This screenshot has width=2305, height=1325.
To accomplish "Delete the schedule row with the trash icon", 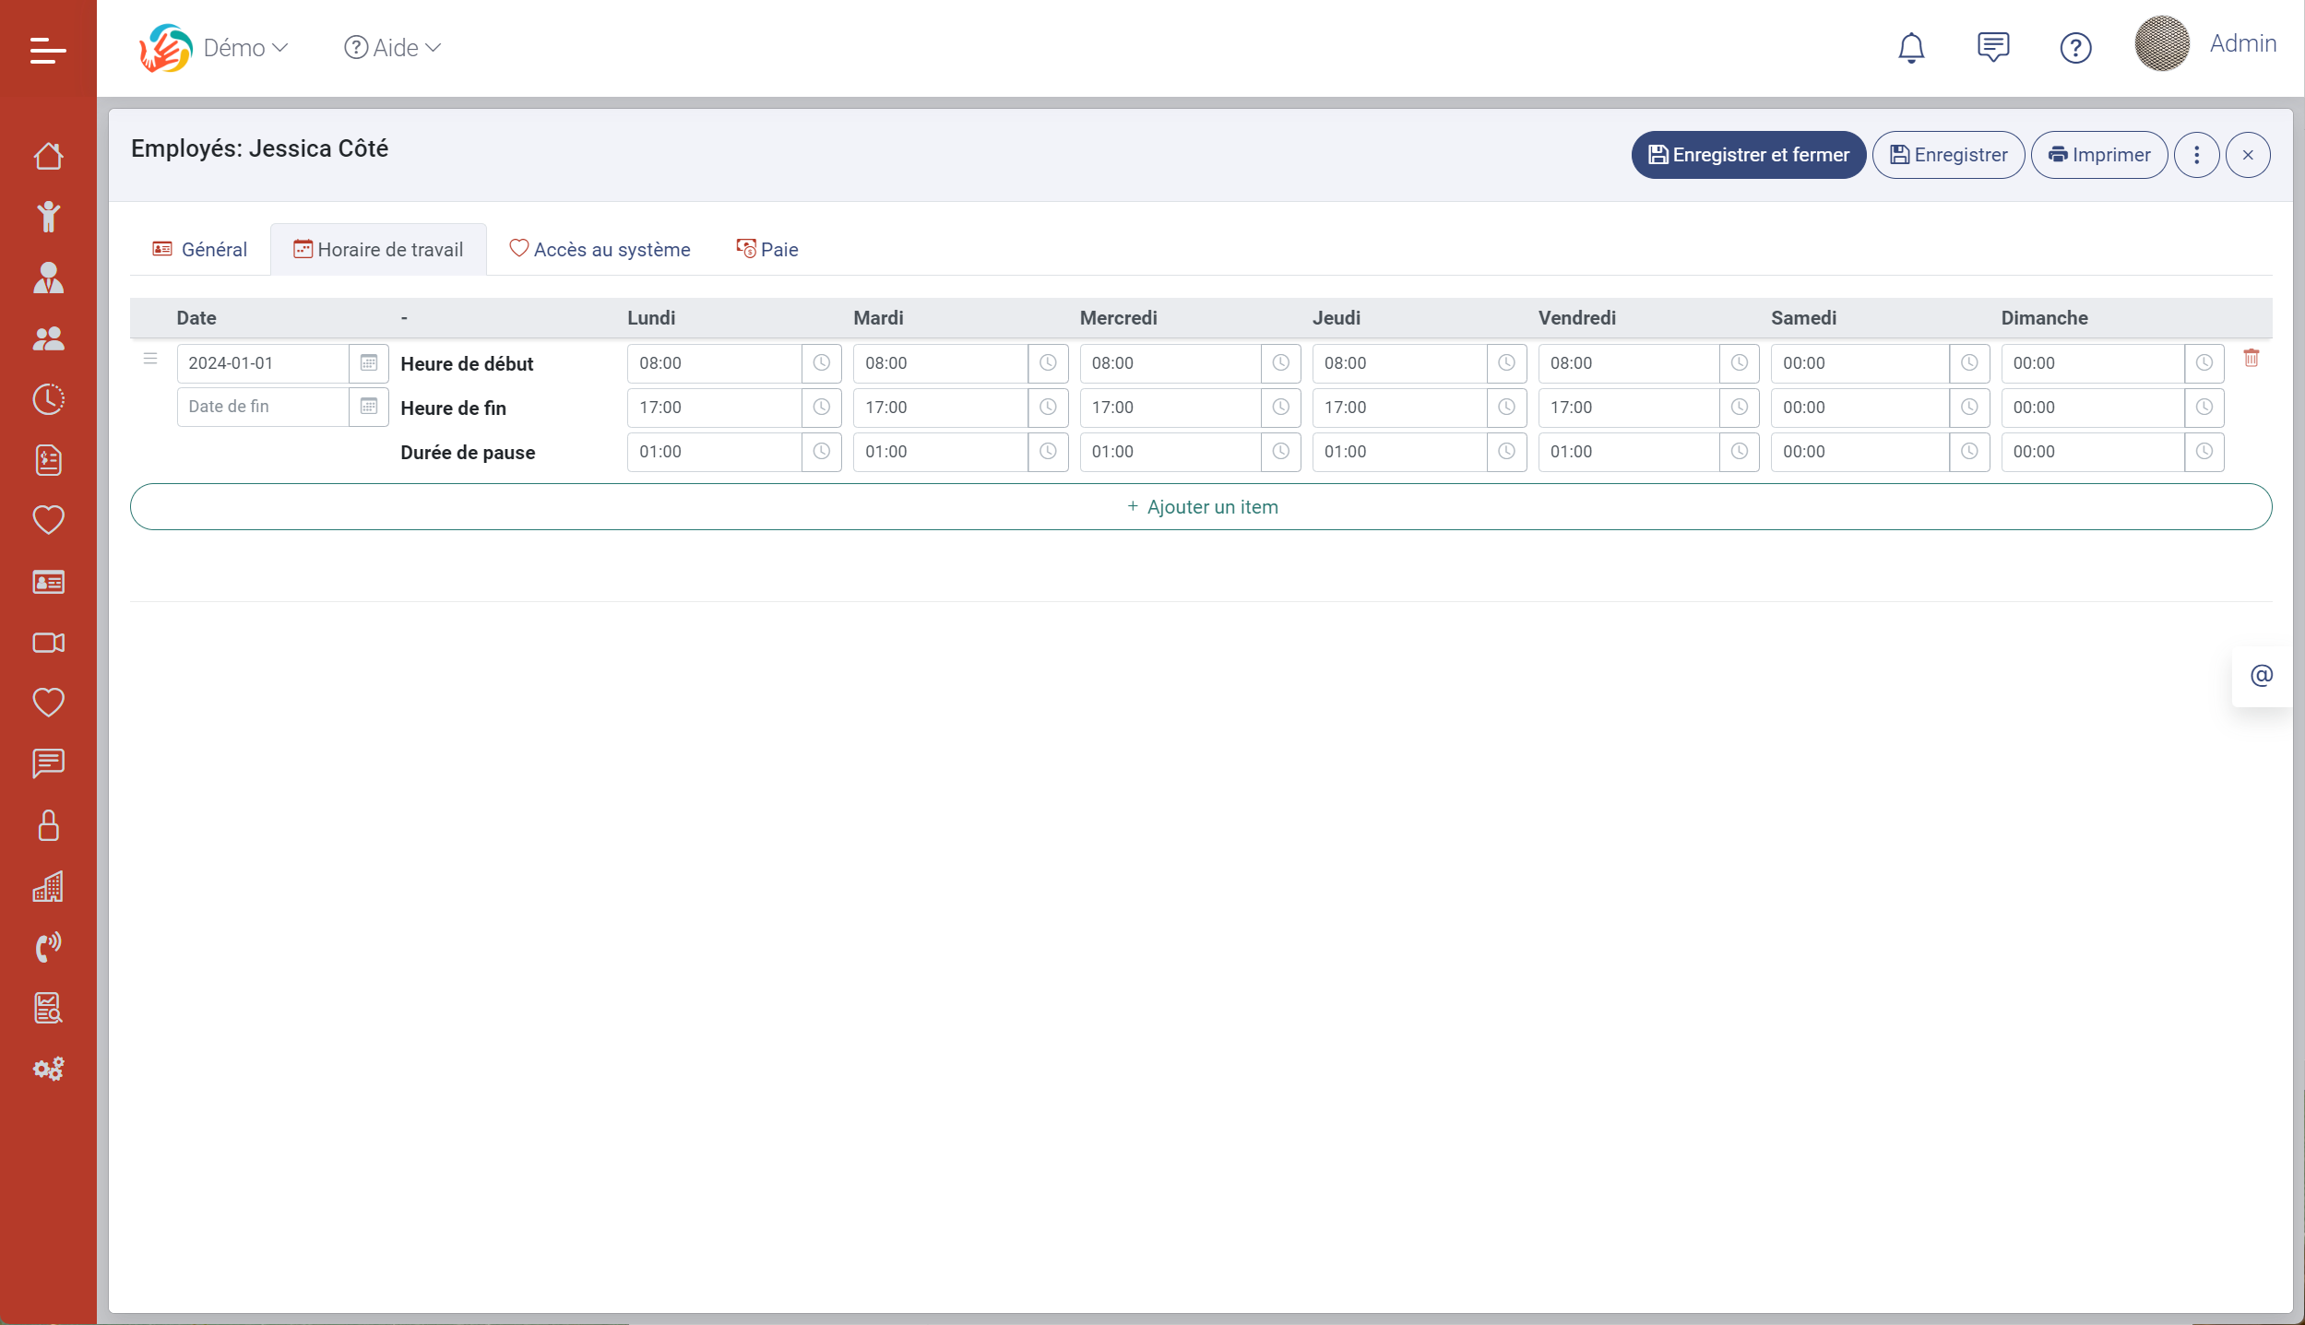I will [2251, 359].
